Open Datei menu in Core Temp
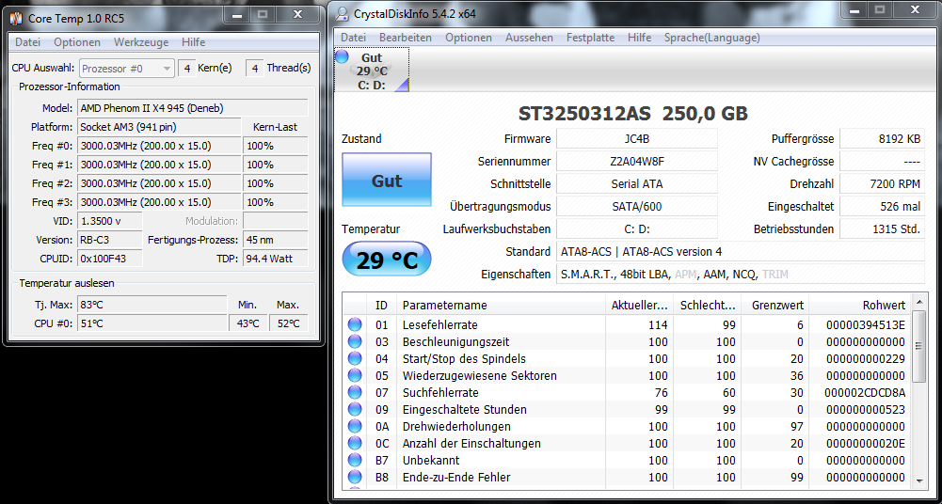Viewport: 942px width, 504px height. (x=27, y=42)
